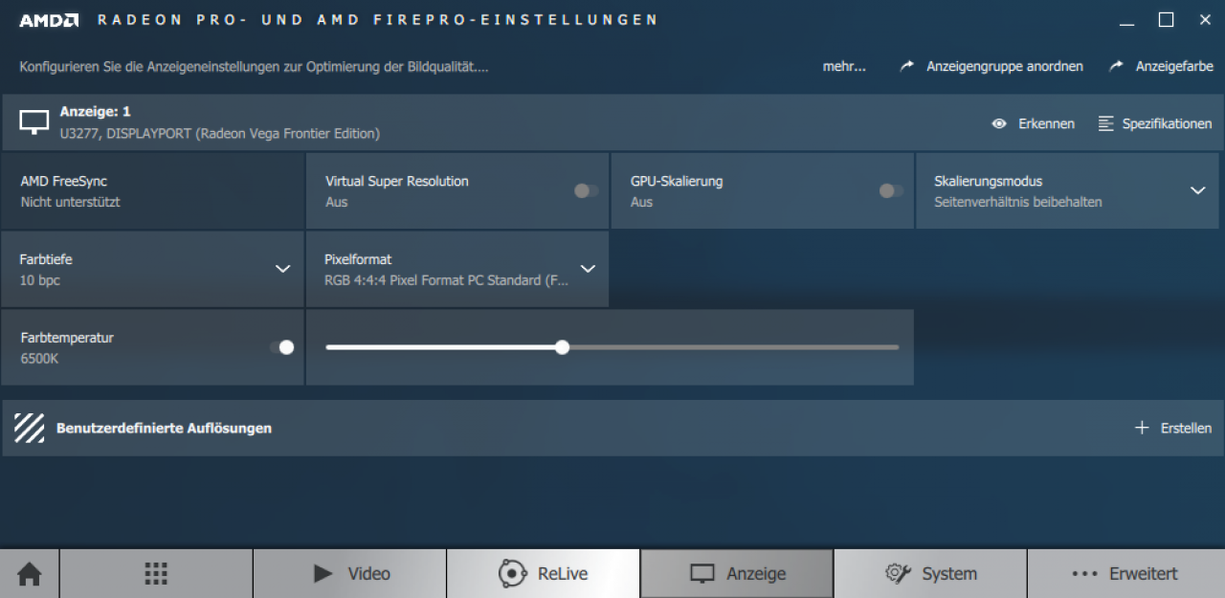Go to the Home tab icon

(x=30, y=574)
